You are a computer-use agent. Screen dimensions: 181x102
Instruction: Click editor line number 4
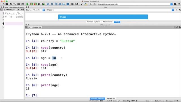3,24
